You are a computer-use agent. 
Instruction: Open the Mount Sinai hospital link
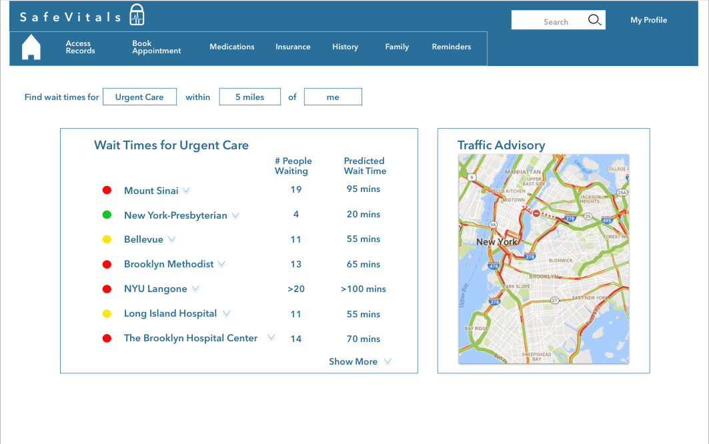(x=151, y=191)
